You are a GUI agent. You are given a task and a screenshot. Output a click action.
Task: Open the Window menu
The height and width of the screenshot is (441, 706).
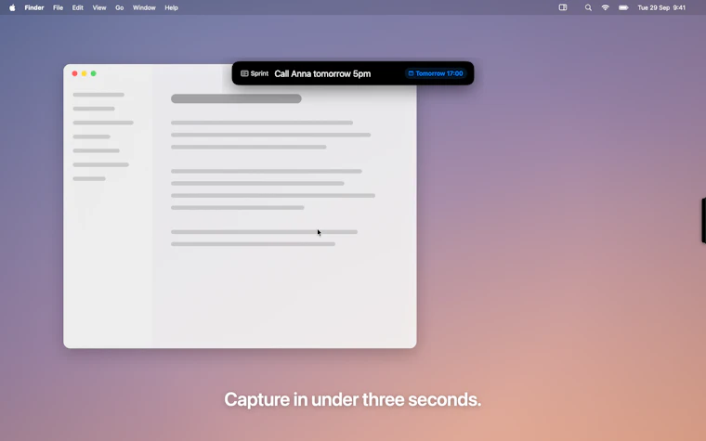144,7
